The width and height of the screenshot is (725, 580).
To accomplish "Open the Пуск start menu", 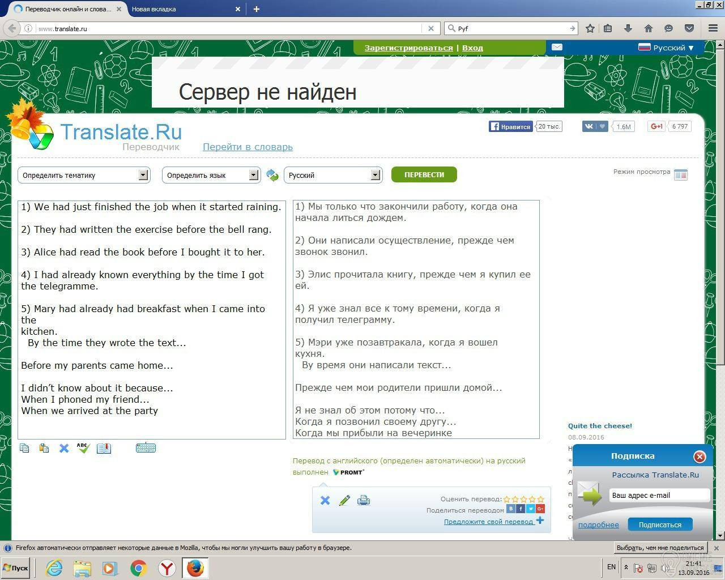I will pyautogui.click(x=15, y=568).
